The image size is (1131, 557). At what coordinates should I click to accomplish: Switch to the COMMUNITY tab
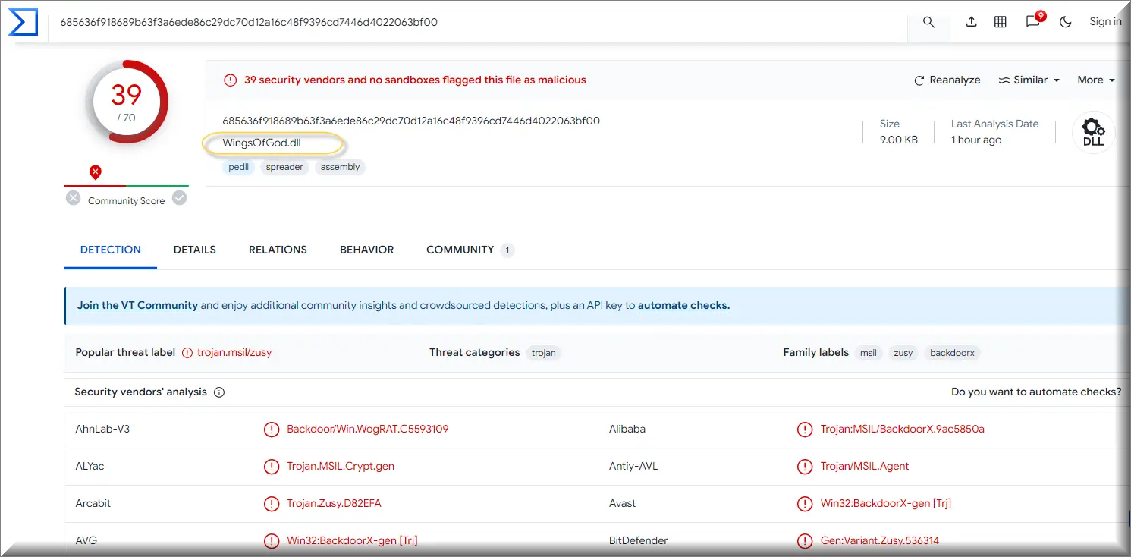(470, 250)
